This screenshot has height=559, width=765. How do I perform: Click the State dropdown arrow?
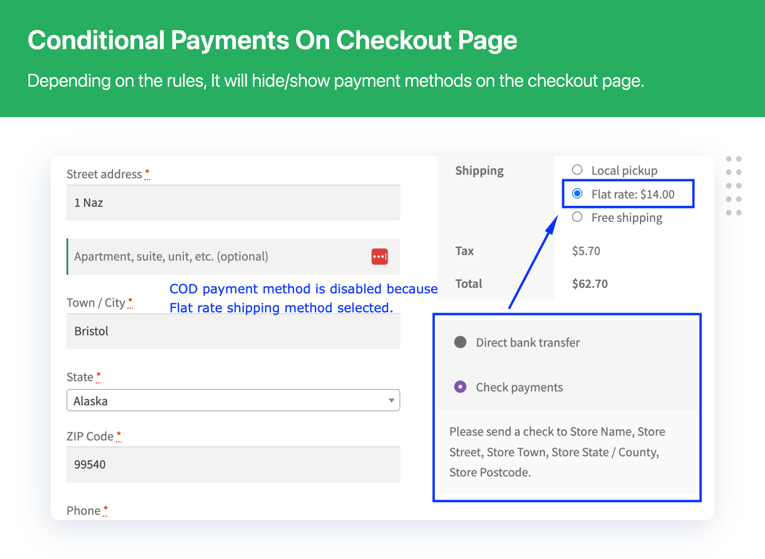coord(391,401)
